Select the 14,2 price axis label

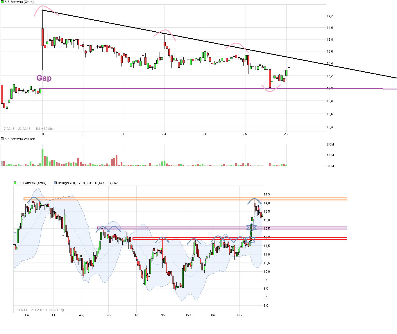[330, 16]
